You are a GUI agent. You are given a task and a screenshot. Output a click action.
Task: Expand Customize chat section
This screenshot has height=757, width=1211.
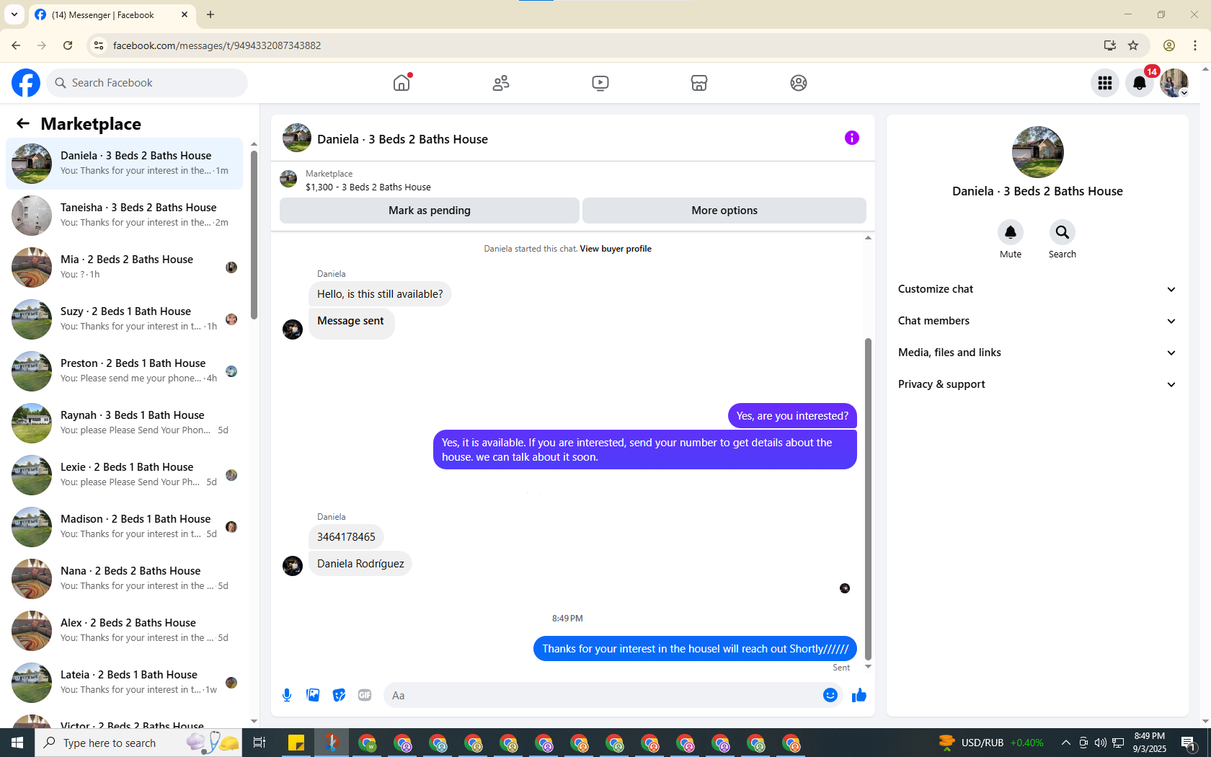pyautogui.click(x=1037, y=289)
